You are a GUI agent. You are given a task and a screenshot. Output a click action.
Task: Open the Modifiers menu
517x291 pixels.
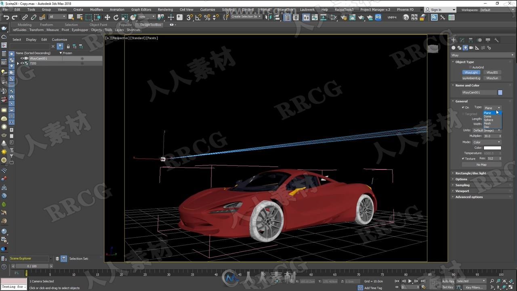coord(96,9)
